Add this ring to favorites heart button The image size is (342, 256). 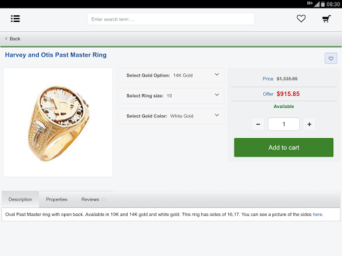point(331,59)
